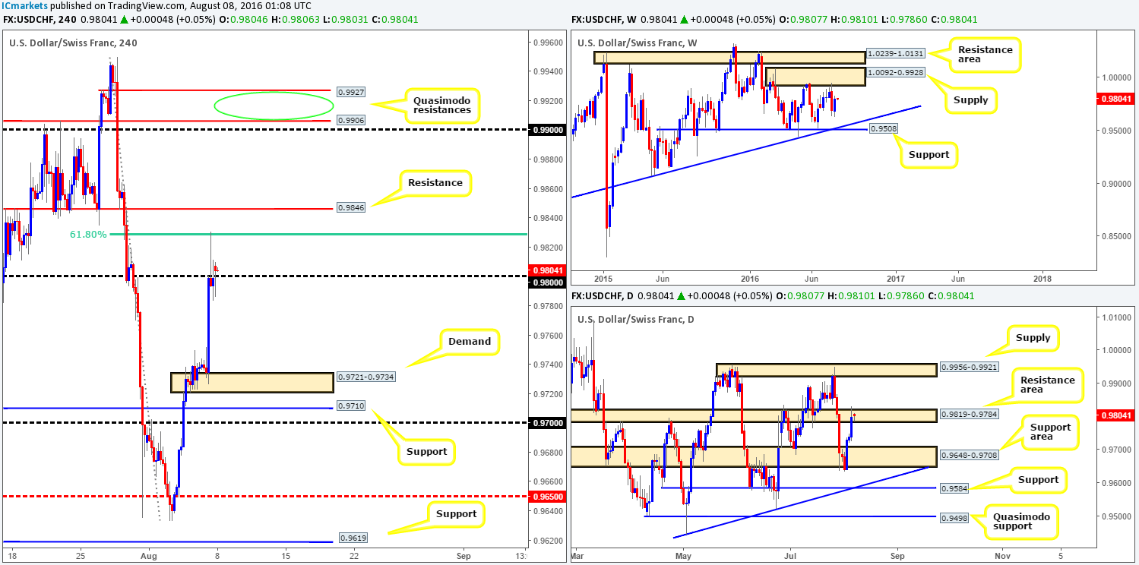Click the 'Quasimodo support' callout label

1020,522
